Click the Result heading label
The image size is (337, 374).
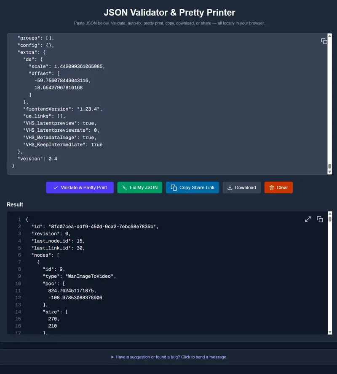15,204
